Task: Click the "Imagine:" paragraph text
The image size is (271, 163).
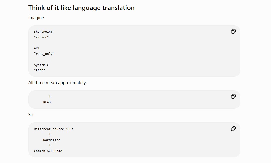Action: 37,18
